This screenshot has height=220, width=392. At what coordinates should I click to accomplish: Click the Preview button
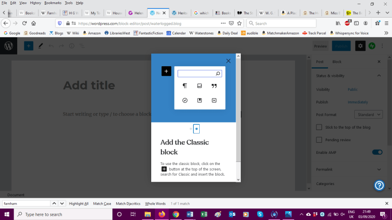pyautogui.click(x=320, y=46)
